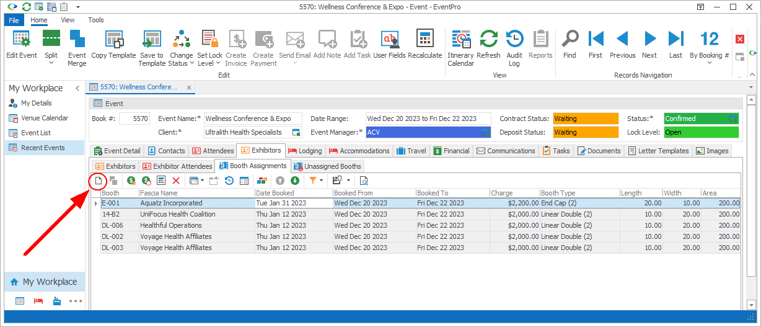Click Recalculate in the ribbon
The width and height of the screenshot is (761, 327).
(424, 44)
